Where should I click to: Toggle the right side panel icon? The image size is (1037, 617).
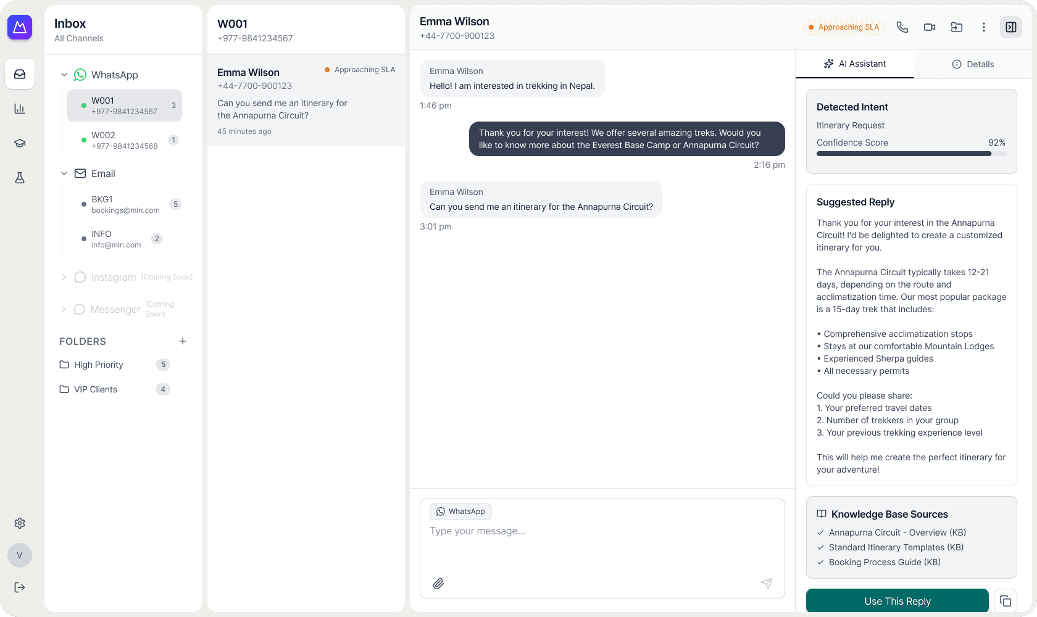[1011, 27]
